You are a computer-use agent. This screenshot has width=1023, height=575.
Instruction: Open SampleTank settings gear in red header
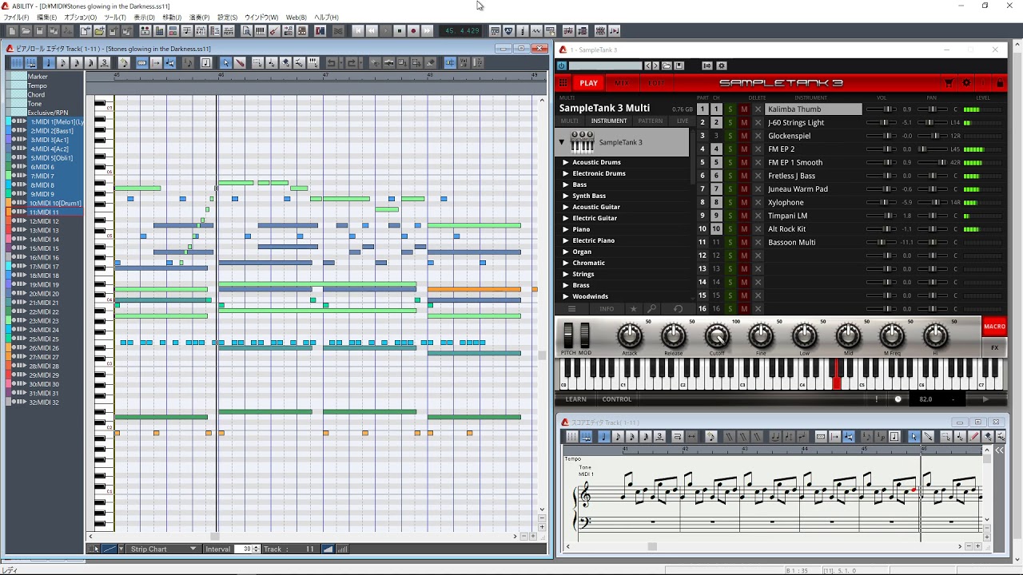(966, 82)
